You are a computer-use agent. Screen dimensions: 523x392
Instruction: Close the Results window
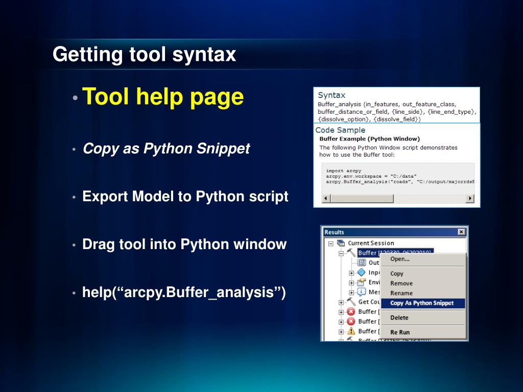(461, 232)
